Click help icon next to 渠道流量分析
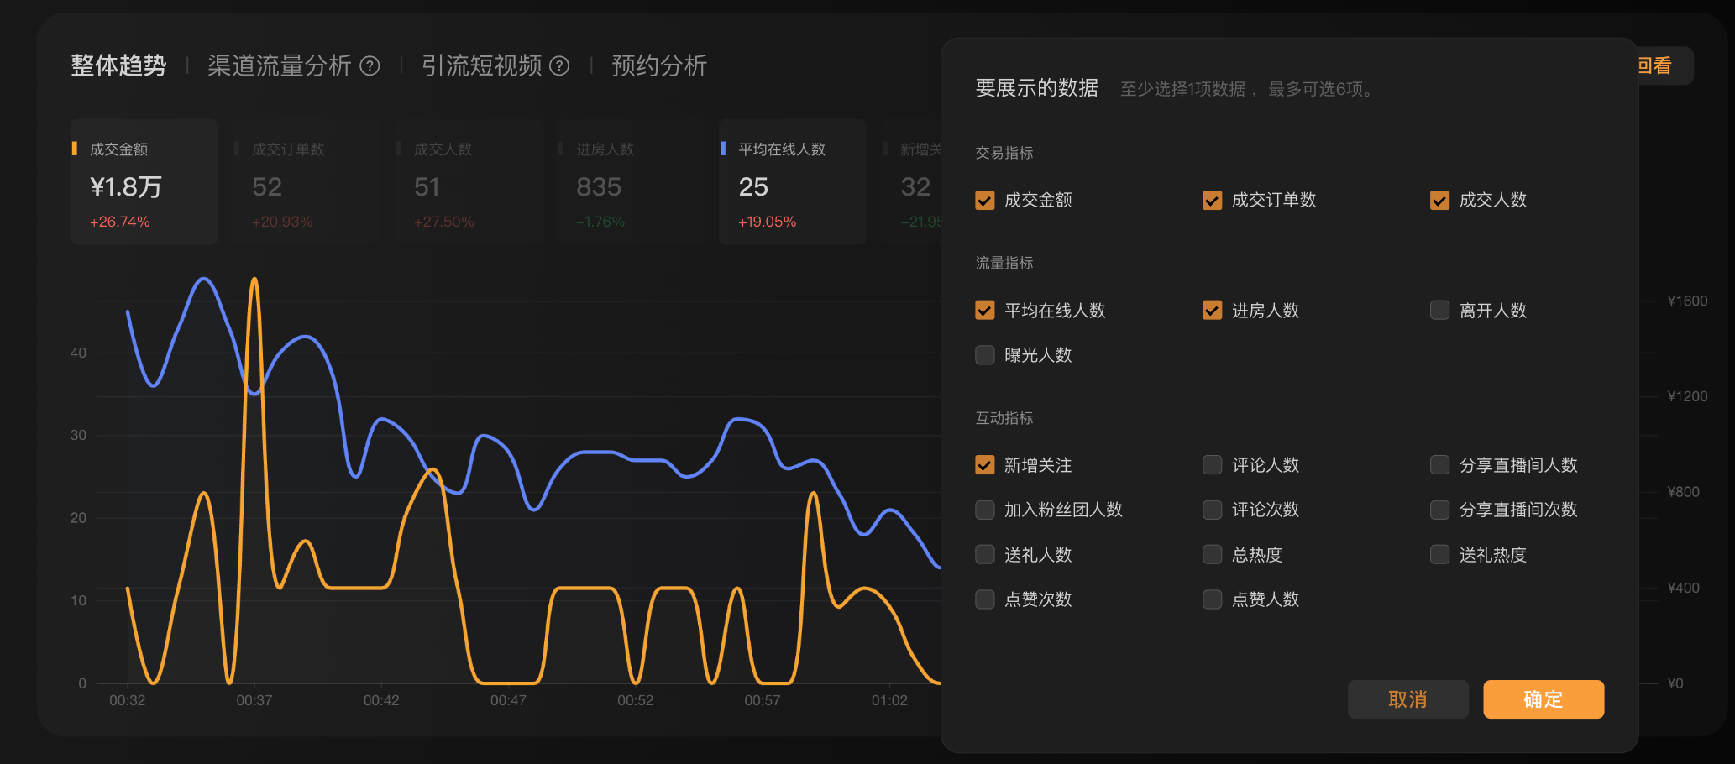 point(370,65)
